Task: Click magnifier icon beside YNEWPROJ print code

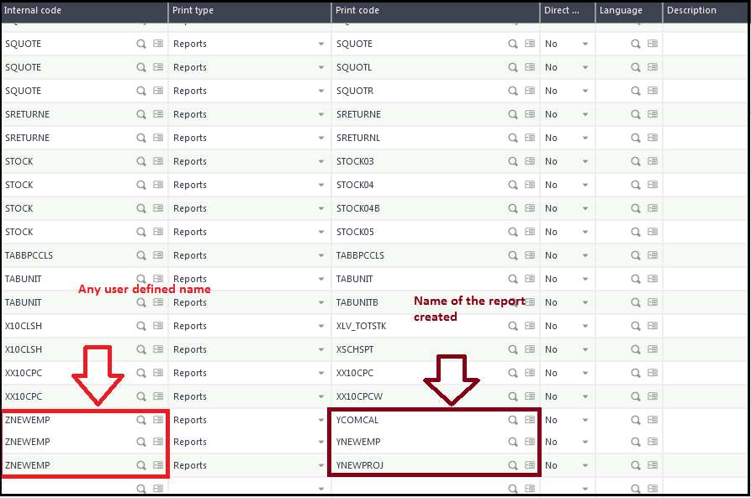Action: point(512,465)
